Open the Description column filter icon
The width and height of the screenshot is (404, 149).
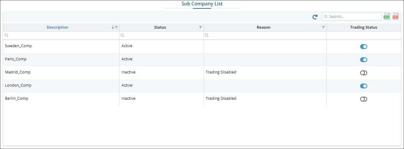click(x=116, y=27)
